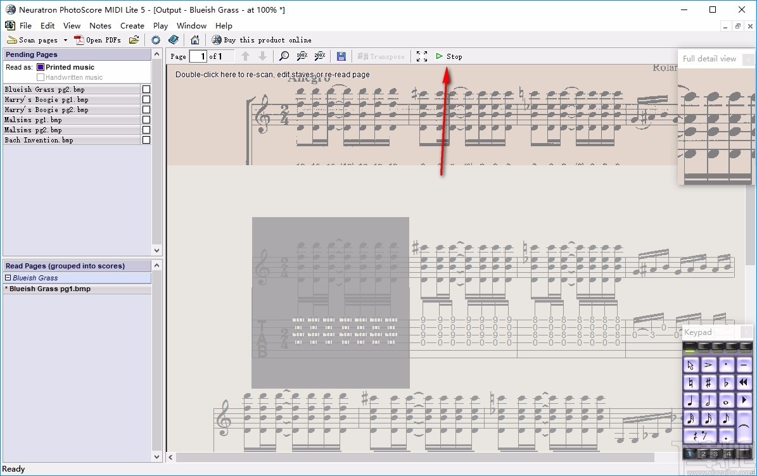757x476 pixels.
Task: Switch to Keypad page 2
Action: [703, 453]
